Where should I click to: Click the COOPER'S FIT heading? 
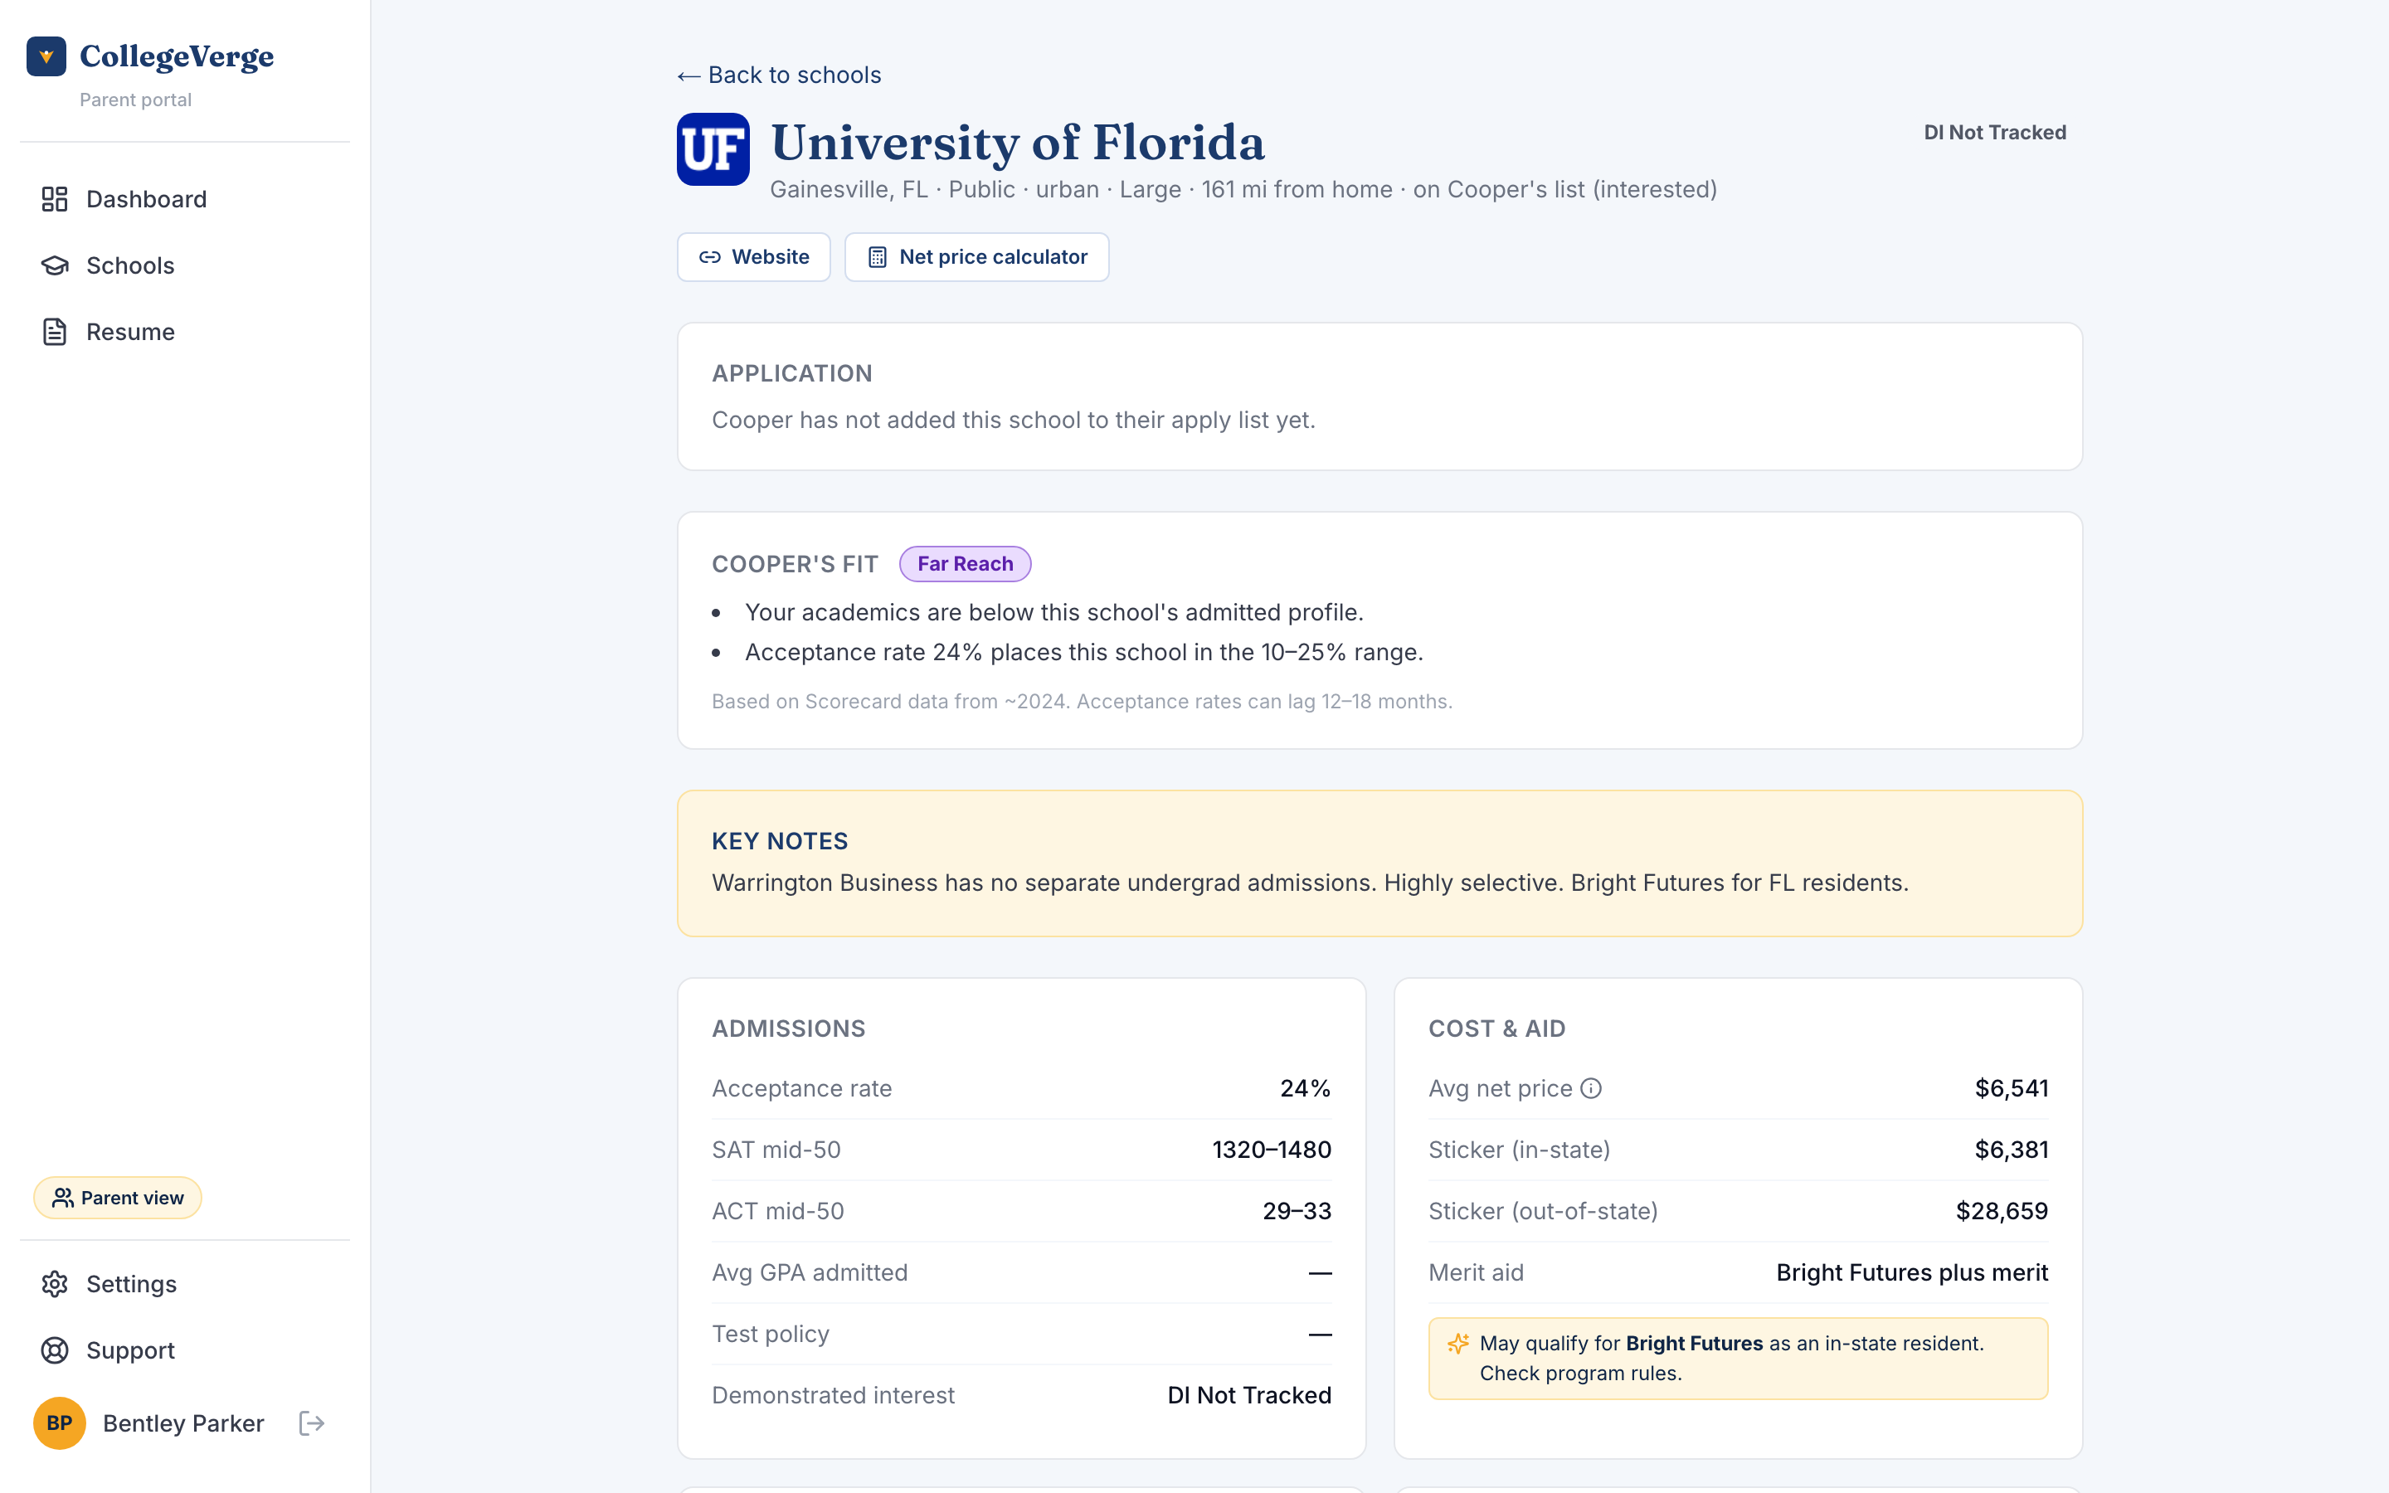pos(795,564)
